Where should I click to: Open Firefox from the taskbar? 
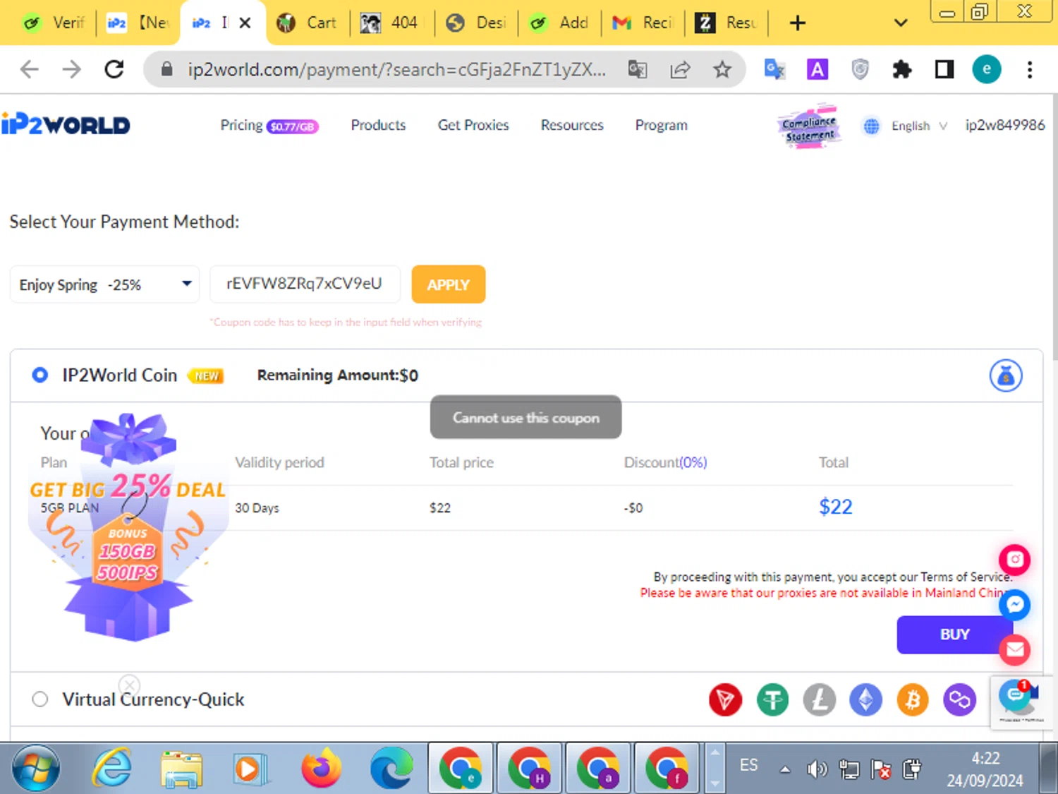pyautogui.click(x=321, y=768)
